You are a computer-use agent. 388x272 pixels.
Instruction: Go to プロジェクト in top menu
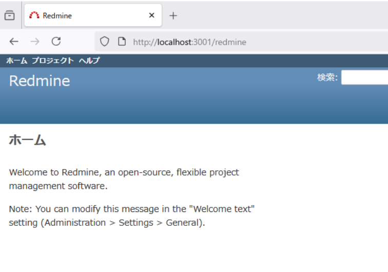(53, 61)
